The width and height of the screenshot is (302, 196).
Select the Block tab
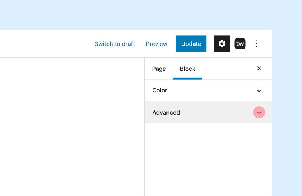point(187,69)
